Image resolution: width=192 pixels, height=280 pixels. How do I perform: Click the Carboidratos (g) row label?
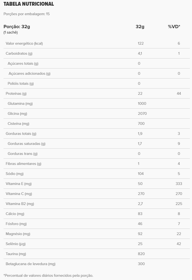pyautogui.click(x=19, y=53)
